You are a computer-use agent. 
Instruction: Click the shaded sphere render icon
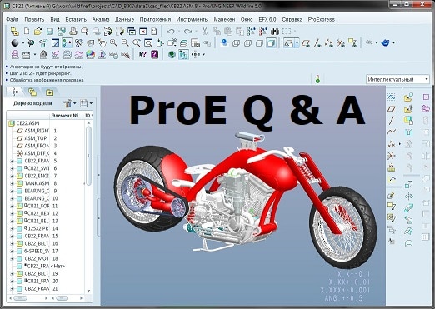click(x=14, y=42)
